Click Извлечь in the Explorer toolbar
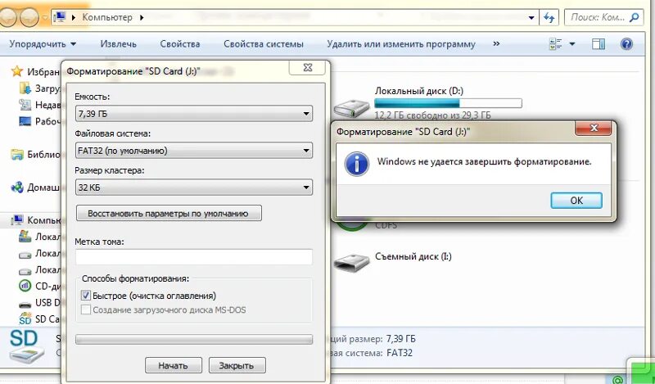 118,44
